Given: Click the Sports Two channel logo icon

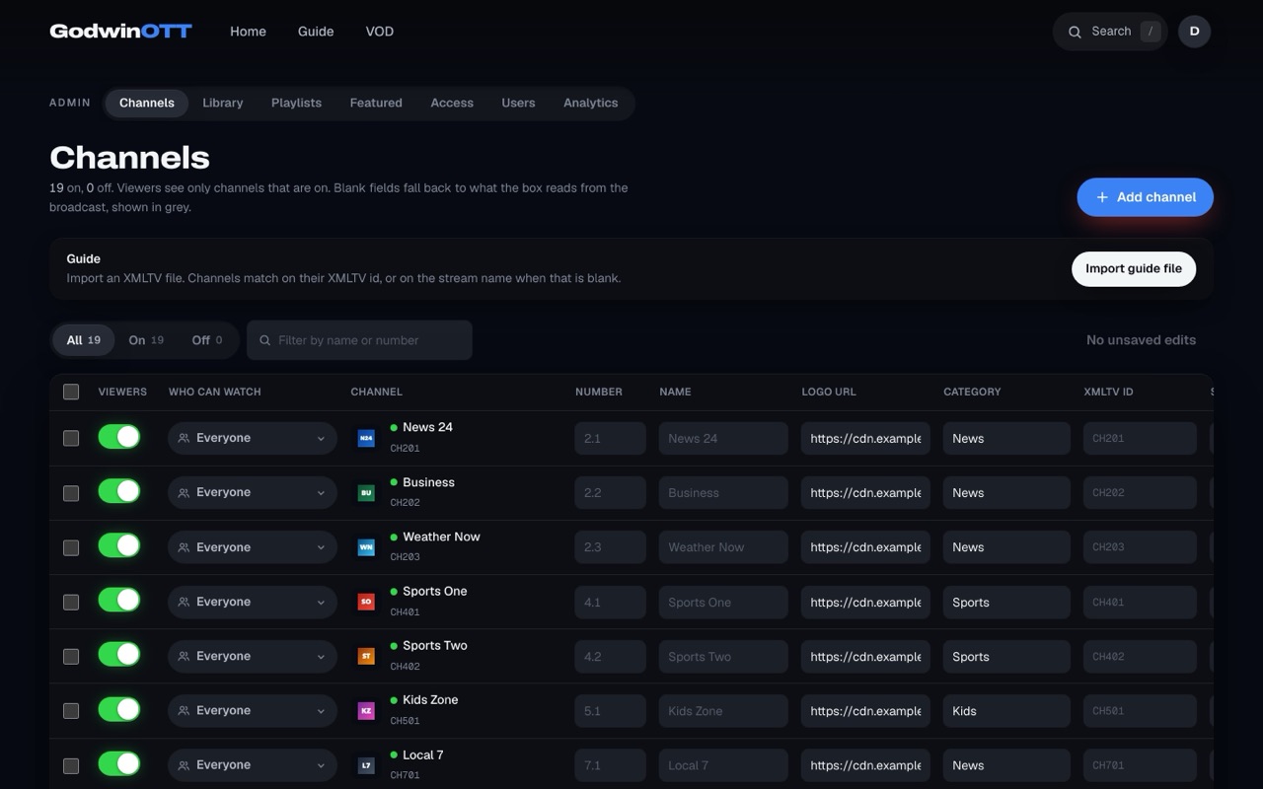Looking at the screenshot, I should [x=366, y=656].
